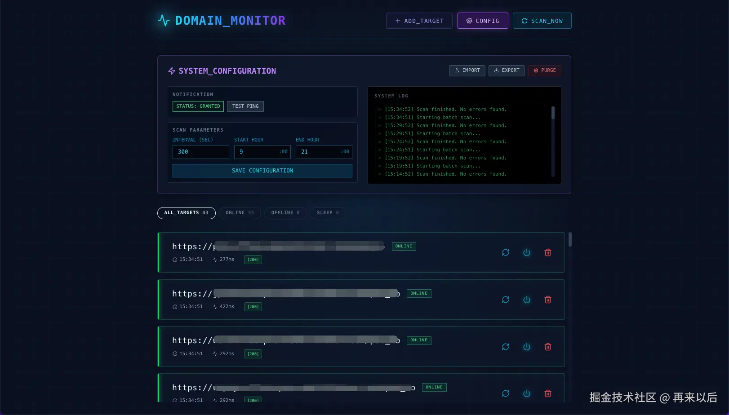Click log line '[15:34:51] Starting batch scan'
Image resolution: width=729 pixels, height=415 pixels.
tap(432, 118)
